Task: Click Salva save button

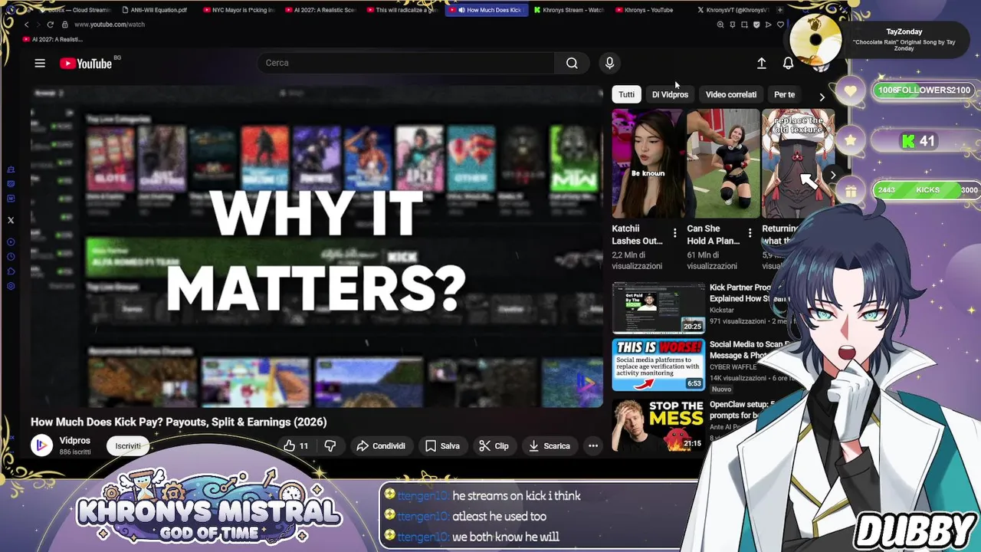Action: click(442, 445)
